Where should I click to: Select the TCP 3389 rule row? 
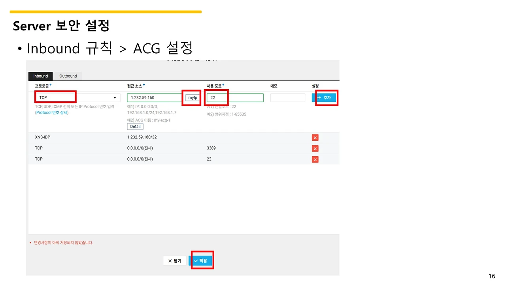pos(184,148)
